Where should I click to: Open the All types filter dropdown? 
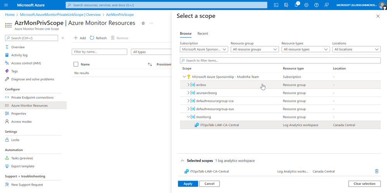click(x=151, y=52)
